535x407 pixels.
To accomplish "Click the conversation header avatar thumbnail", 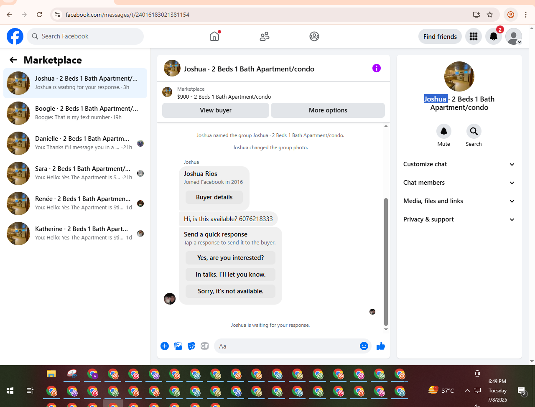I will 172,68.
